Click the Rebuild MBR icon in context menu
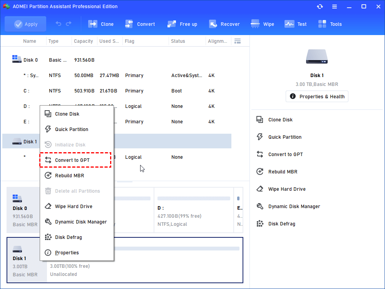 tap(48, 175)
